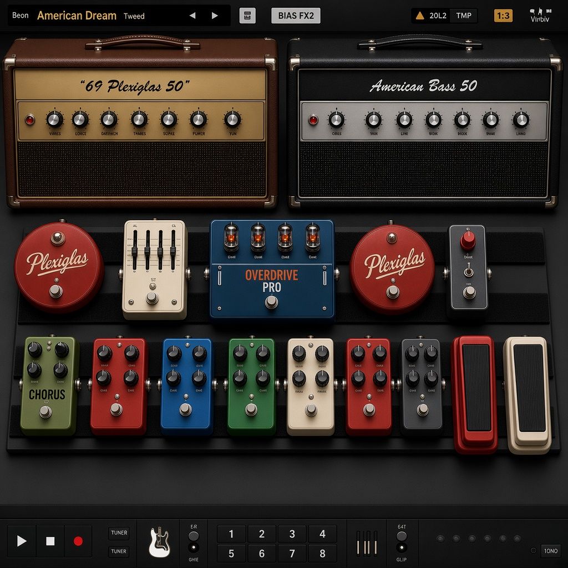Toggle footswitch on the right Plexiglas pedal
Image resolution: width=568 pixels, height=568 pixels.
[393, 292]
